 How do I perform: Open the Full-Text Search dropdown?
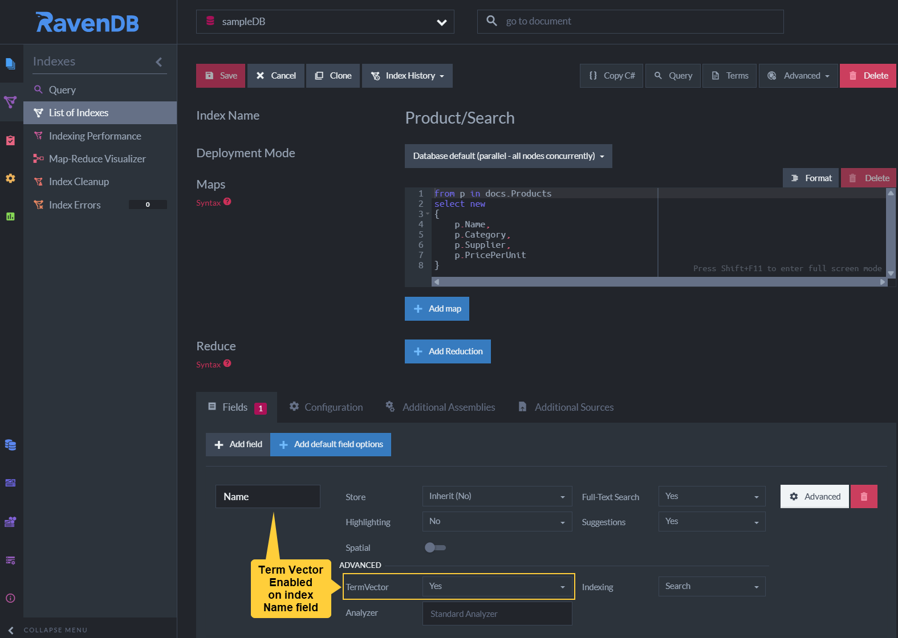(x=712, y=496)
